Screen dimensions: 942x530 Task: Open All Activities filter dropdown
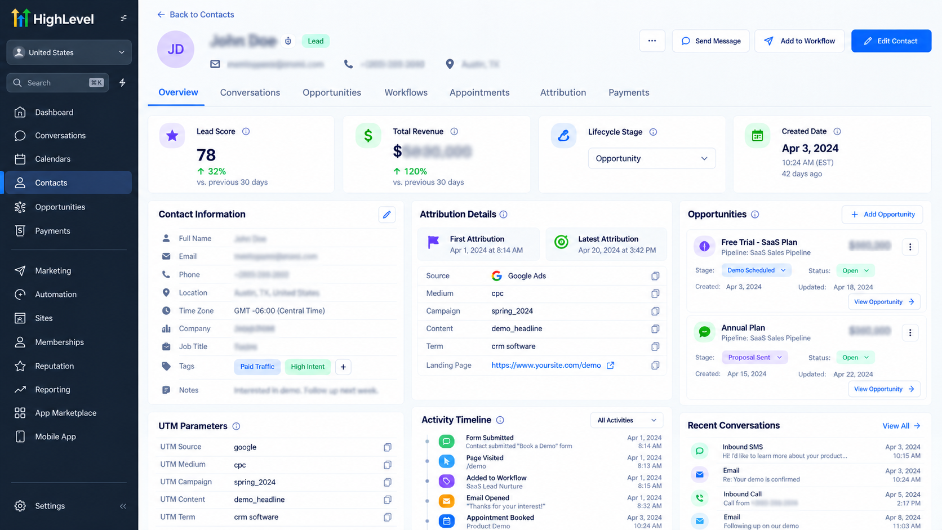click(626, 420)
